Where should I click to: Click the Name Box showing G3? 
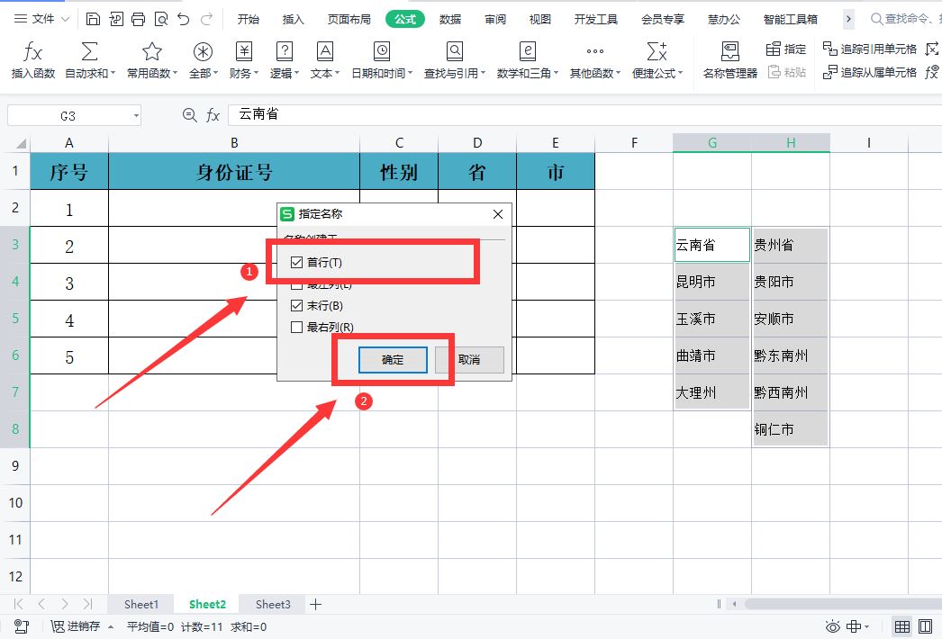(x=68, y=115)
